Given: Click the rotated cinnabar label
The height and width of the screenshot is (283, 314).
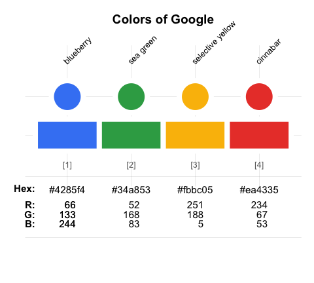Looking at the screenshot, I should pyautogui.click(x=268, y=52).
